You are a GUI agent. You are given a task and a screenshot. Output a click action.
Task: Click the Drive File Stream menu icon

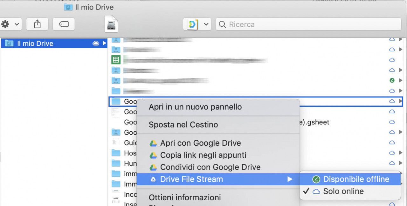point(153,179)
